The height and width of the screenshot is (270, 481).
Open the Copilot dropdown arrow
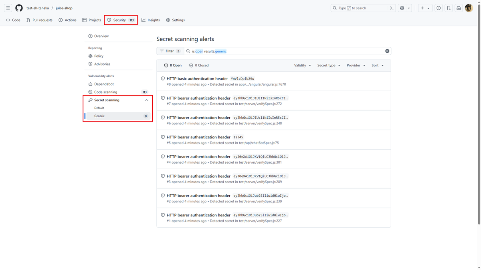coord(409,8)
